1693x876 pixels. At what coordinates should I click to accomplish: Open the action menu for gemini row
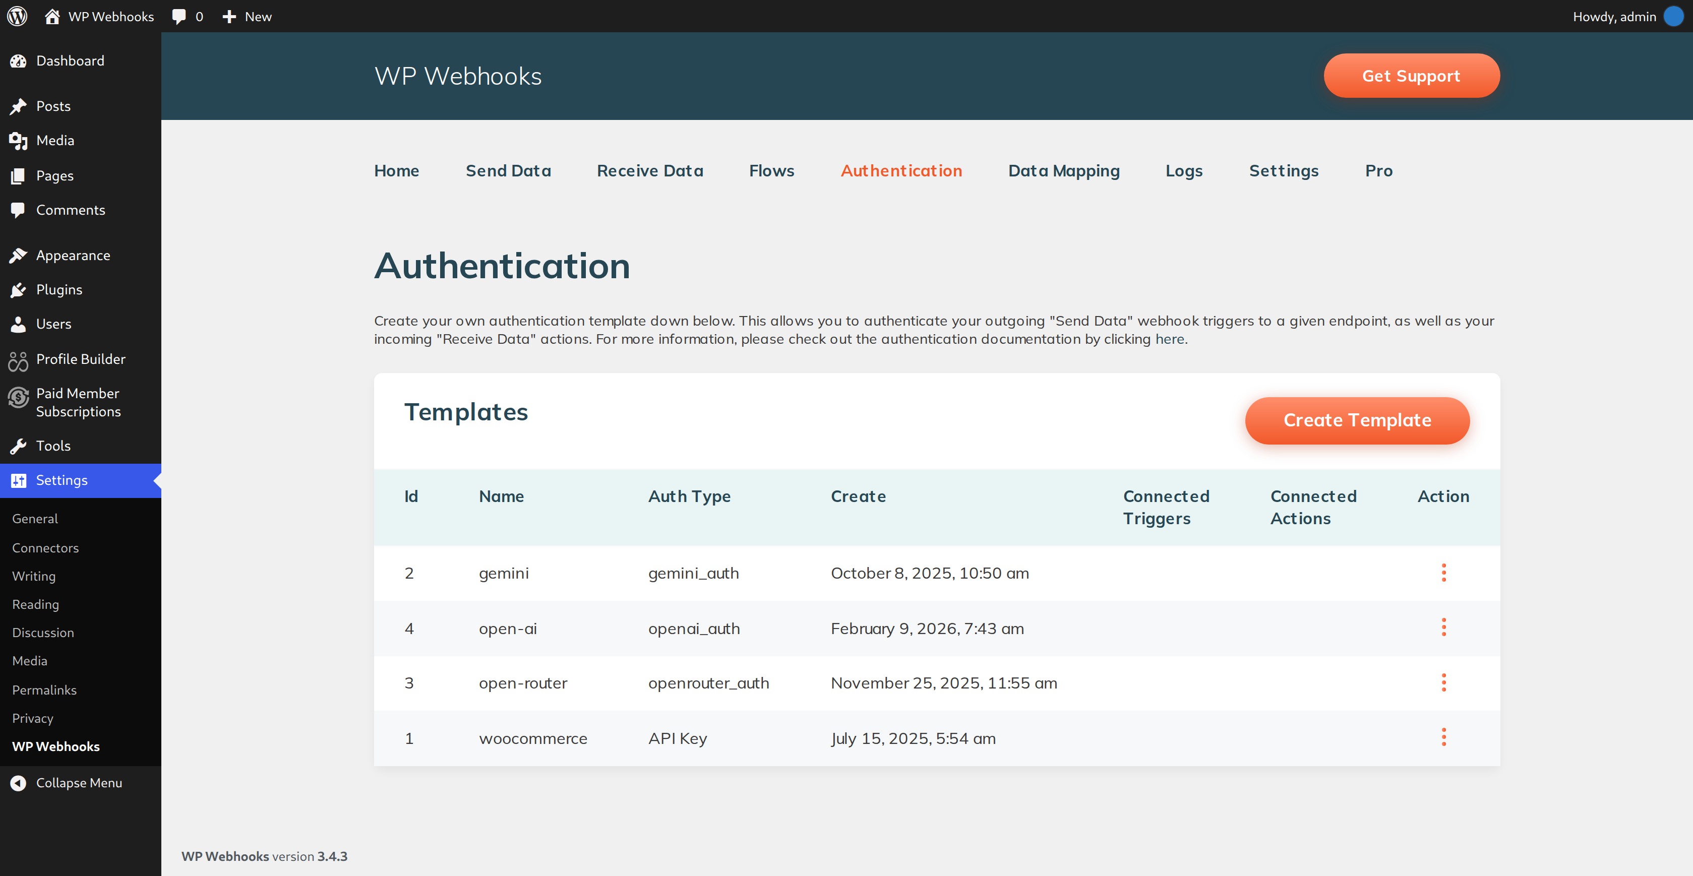coord(1443,573)
